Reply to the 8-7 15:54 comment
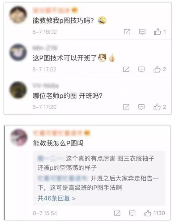Image resolution: width=173 pixels, height=222 pixels. click(132, 213)
